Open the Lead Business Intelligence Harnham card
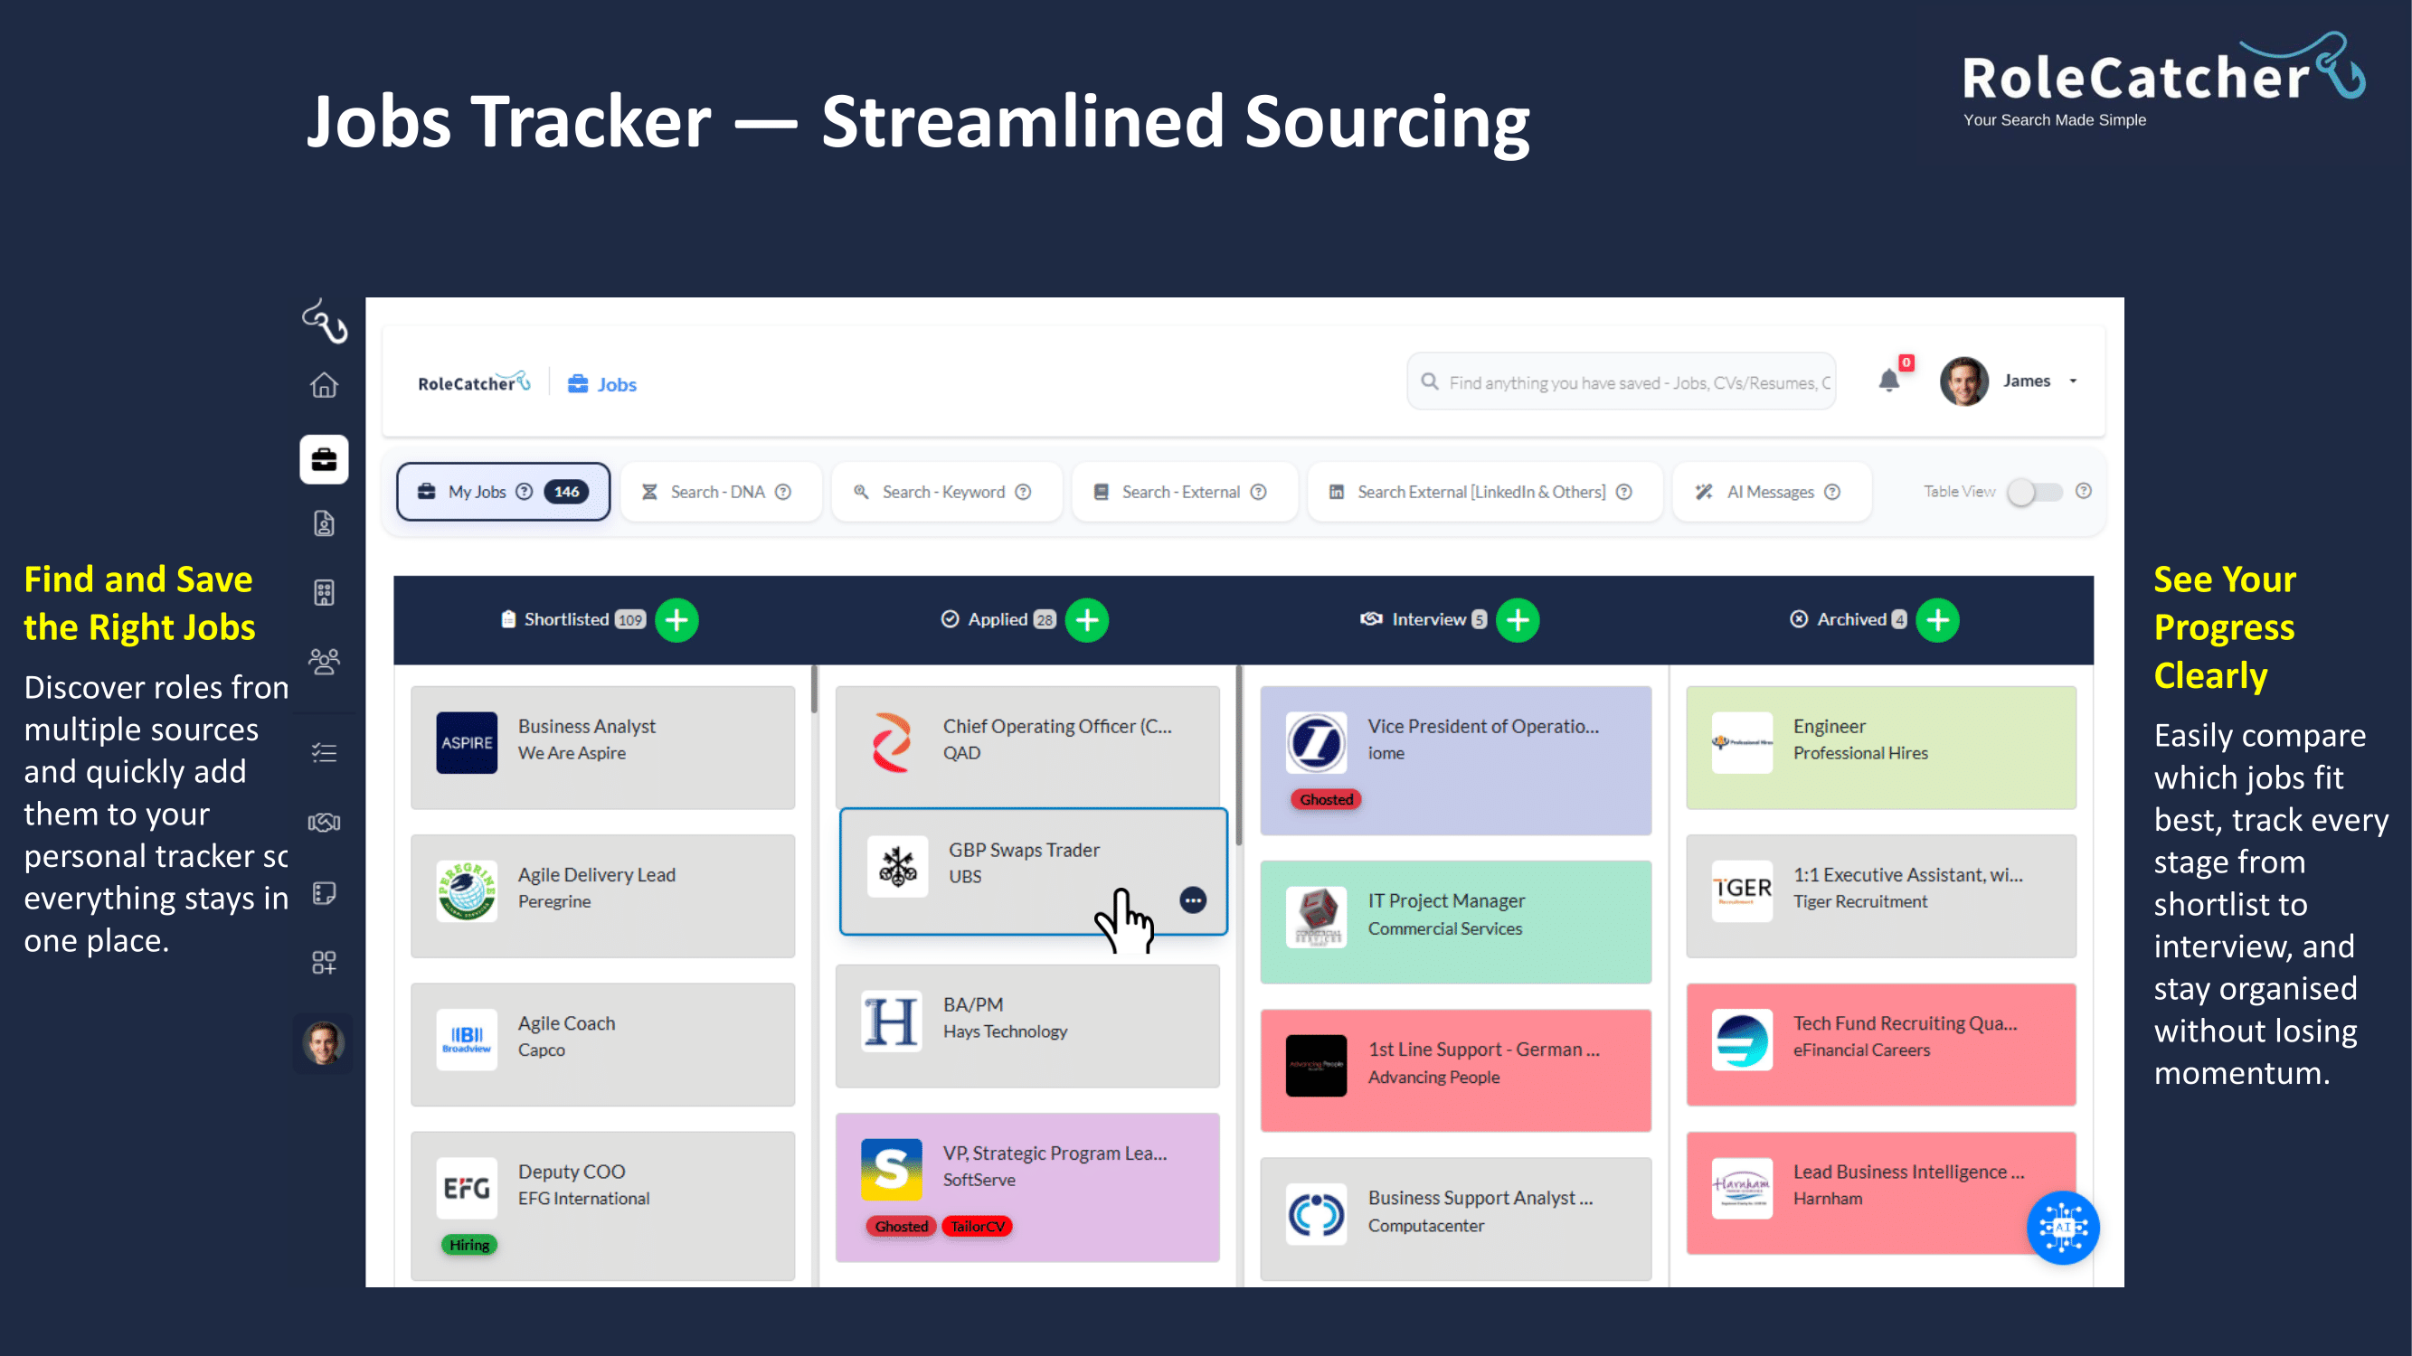2412x1356 pixels. (1881, 1193)
